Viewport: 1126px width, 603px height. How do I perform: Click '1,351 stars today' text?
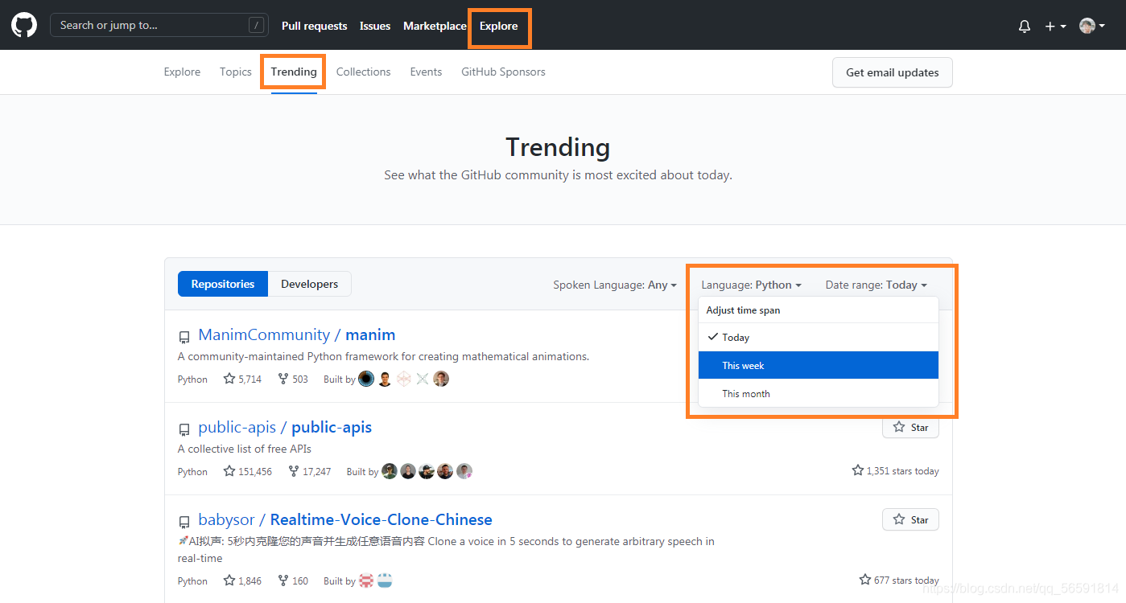(x=895, y=470)
